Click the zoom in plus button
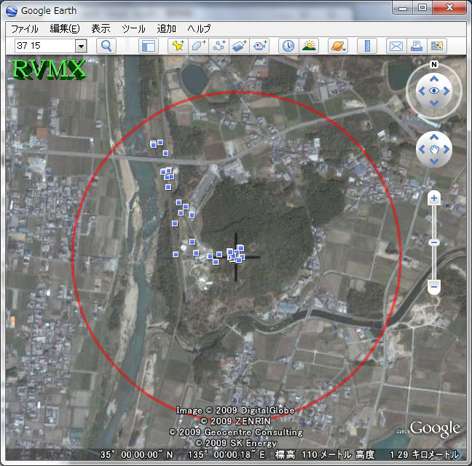The height and width of the screenshot is (466, 472). click(x=433, y=197)
